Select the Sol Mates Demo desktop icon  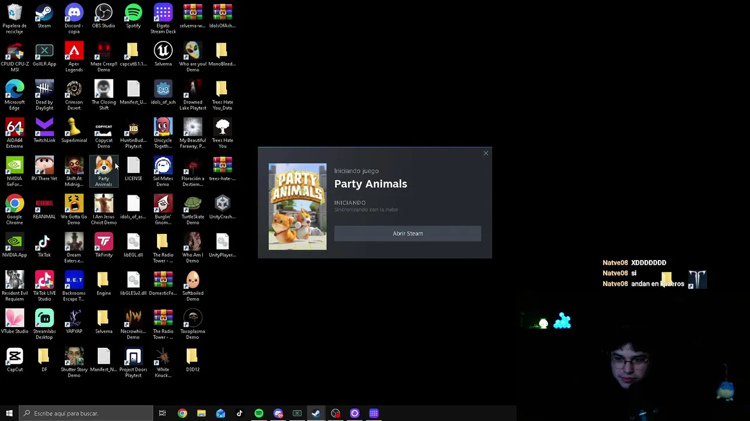pyautogui.click(x=163, y=171)
